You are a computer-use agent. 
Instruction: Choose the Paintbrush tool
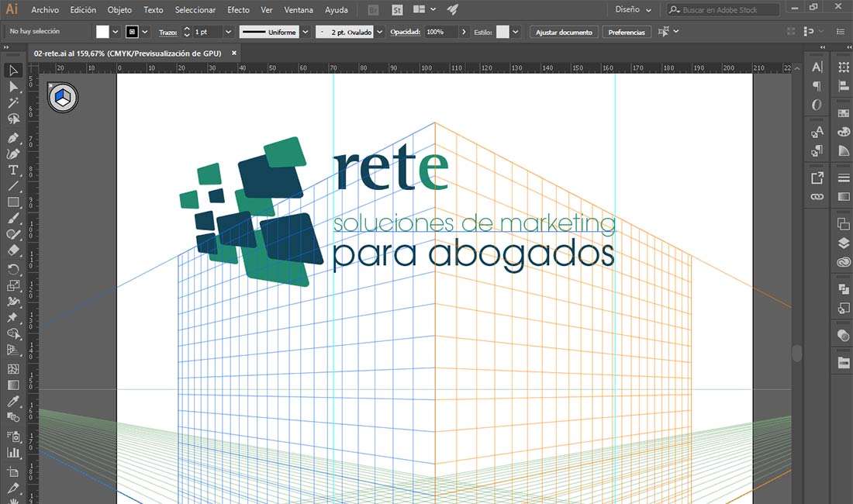click(x=13, y=219)
